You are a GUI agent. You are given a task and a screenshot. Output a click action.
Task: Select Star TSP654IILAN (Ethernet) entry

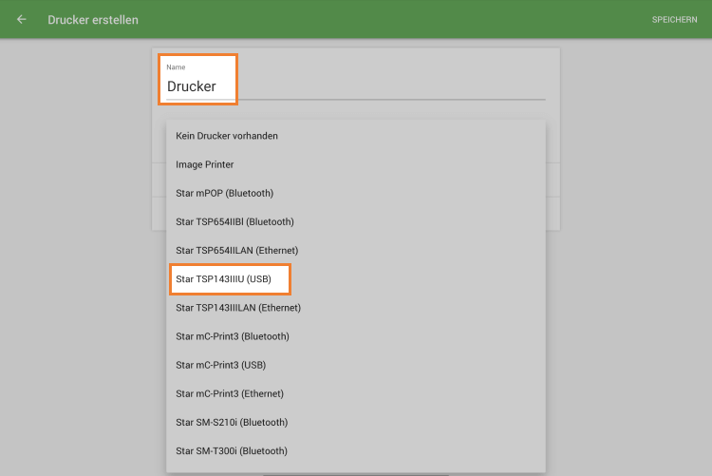(237, 250)
